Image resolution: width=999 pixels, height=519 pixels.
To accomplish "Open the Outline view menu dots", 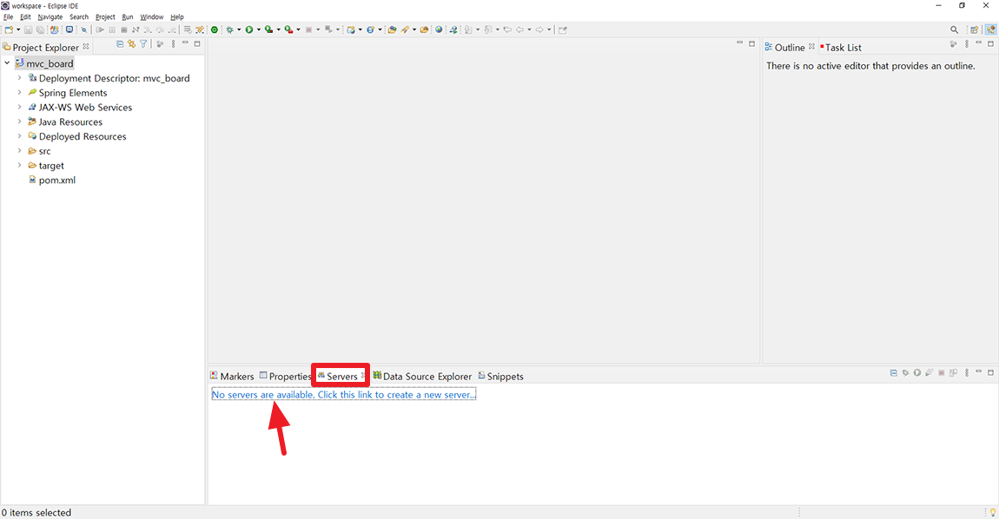I will click(967, 44).
